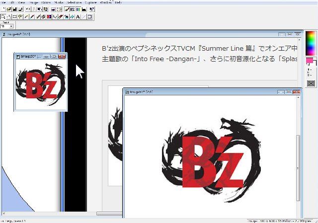Undo the last action via toolbar
The width and height of the screenshot is (318, 223).
(x=28, y=9)
